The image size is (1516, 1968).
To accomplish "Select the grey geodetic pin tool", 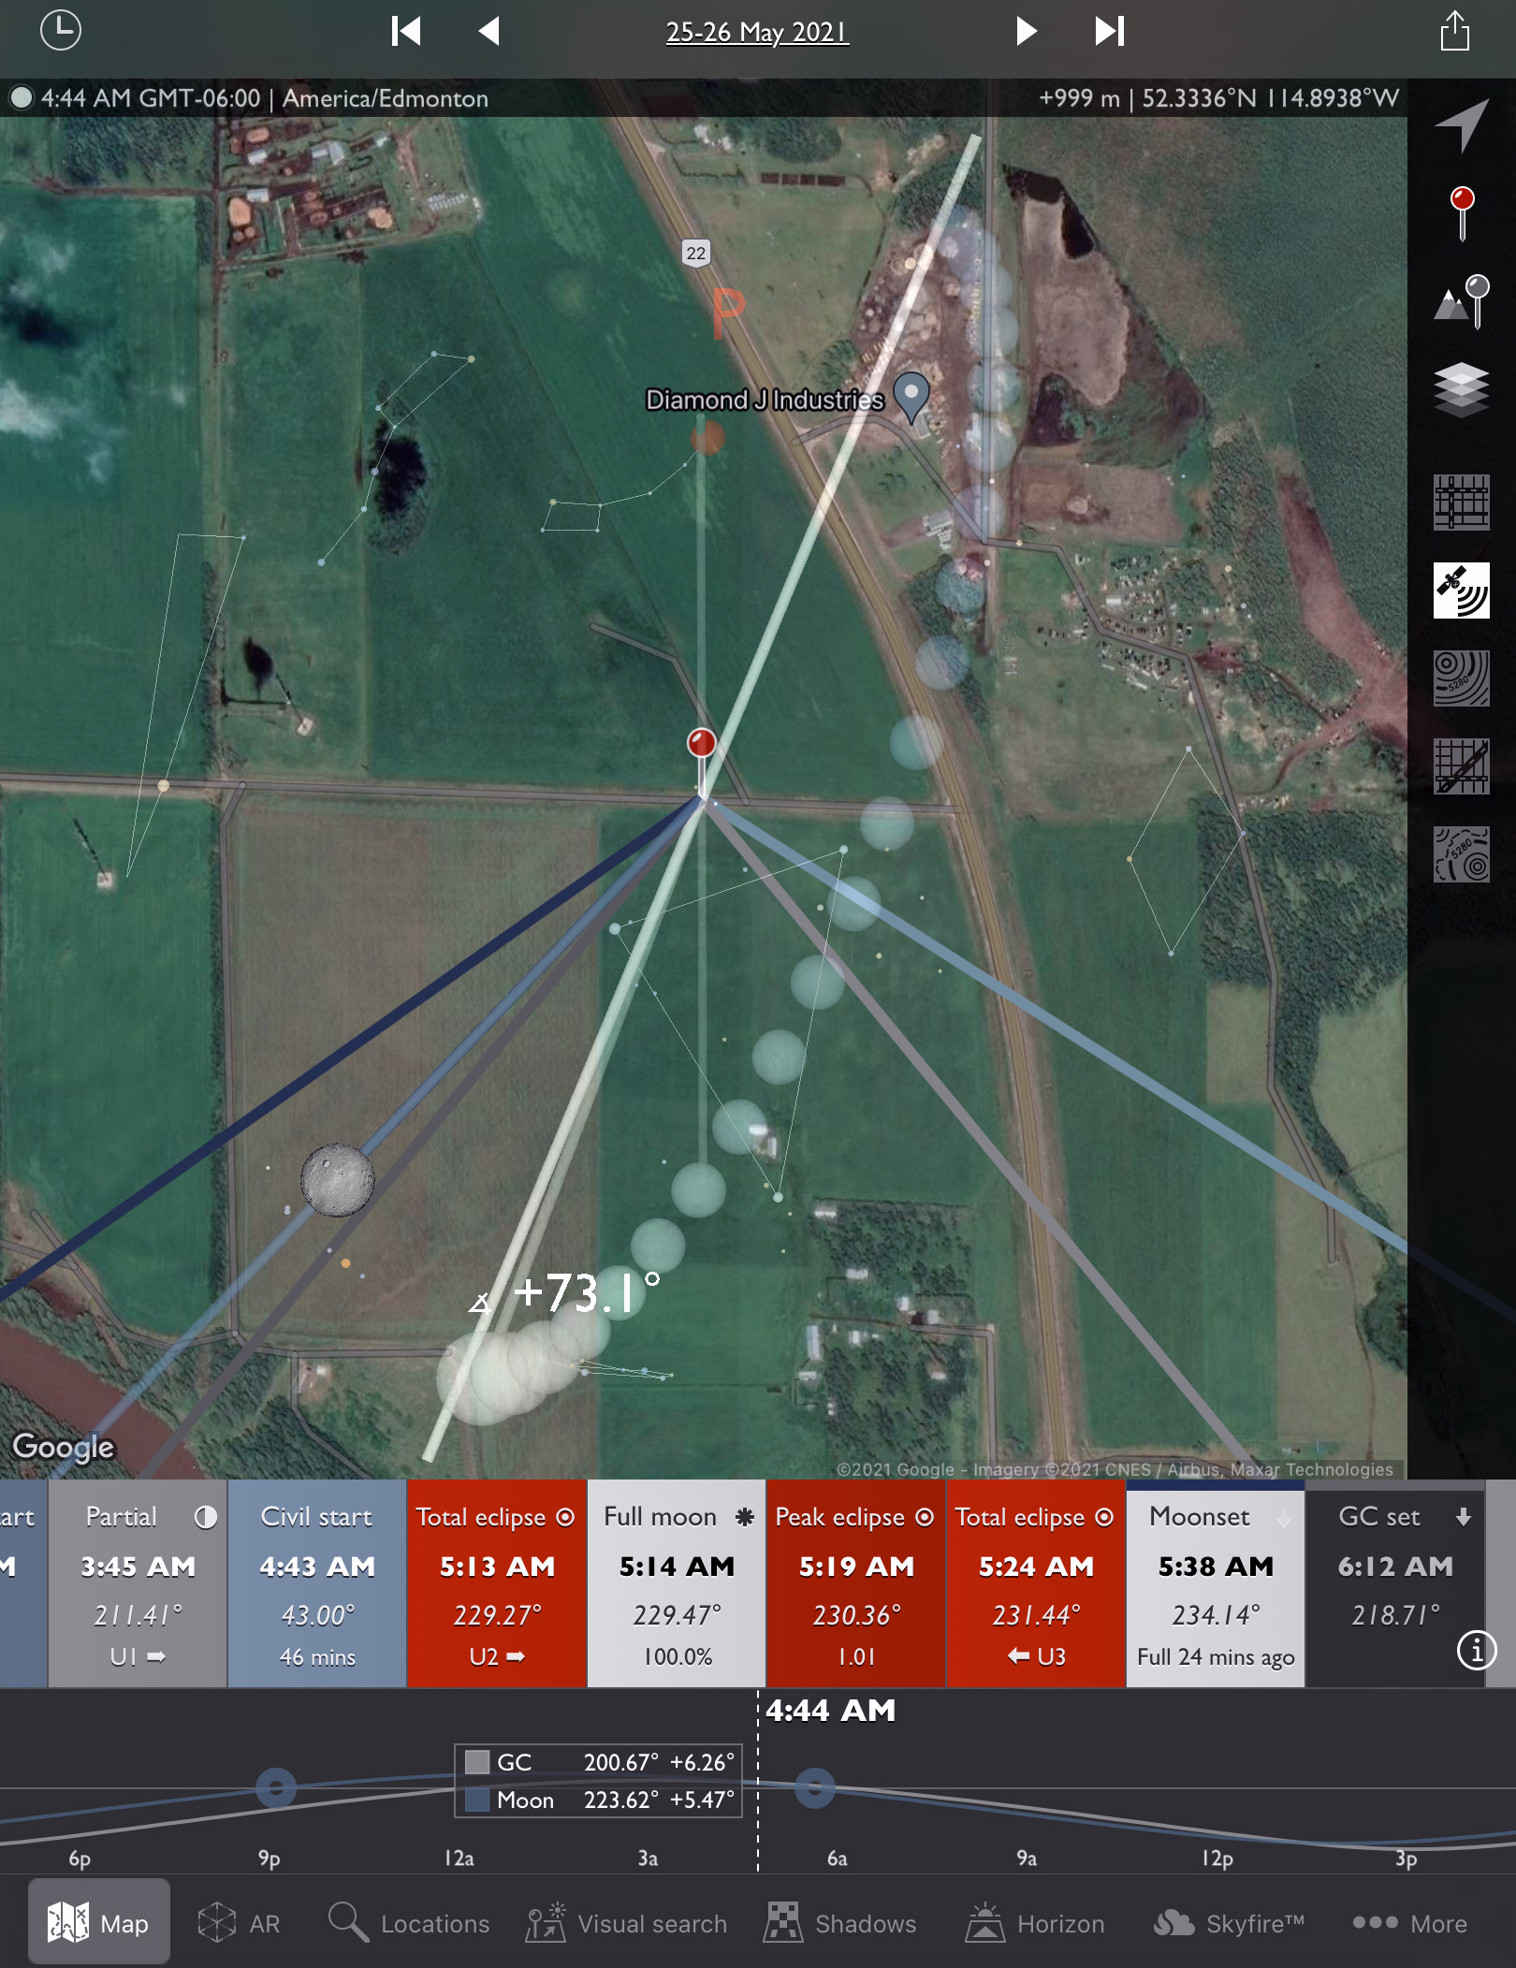I will [x=1462, y=301].
